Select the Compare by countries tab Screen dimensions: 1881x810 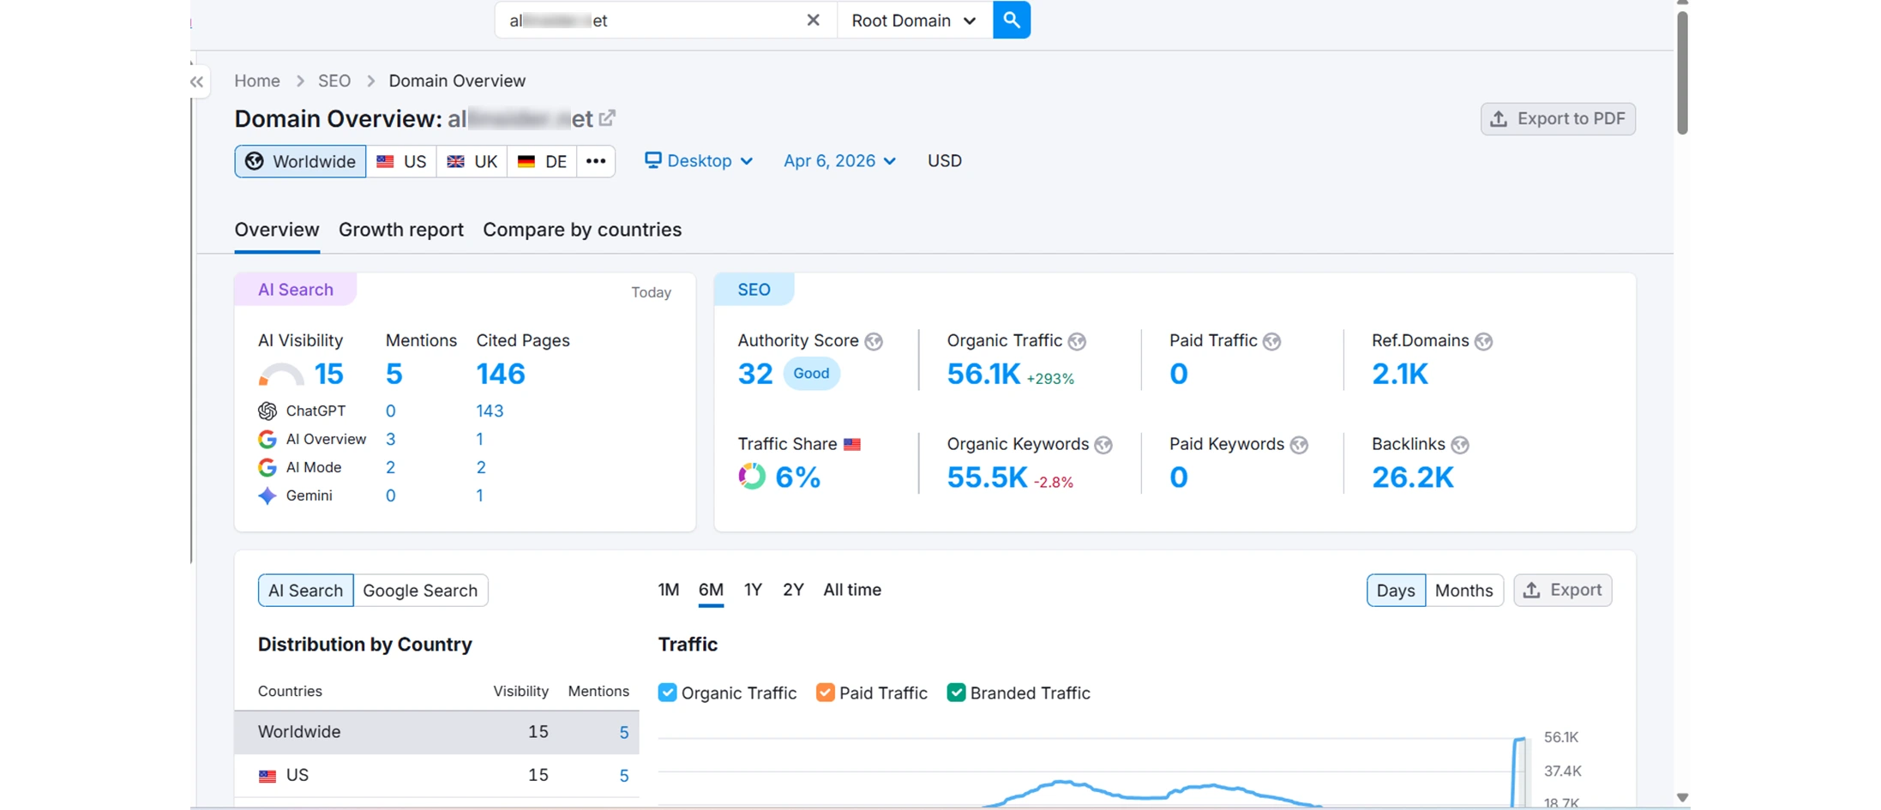582,230
